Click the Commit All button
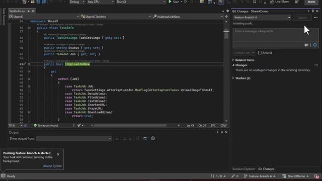This screenshot has width=322, height=181. coord(242,53)
